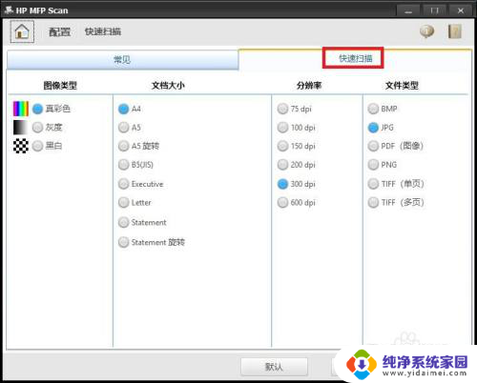
Task: Click the black-white checker icon
Action: 21,146
